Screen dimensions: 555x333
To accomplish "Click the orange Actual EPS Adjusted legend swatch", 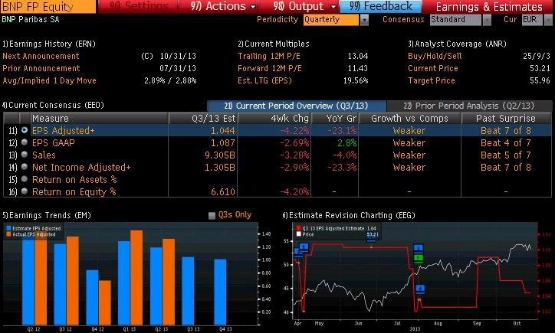I will click(8, 234).
